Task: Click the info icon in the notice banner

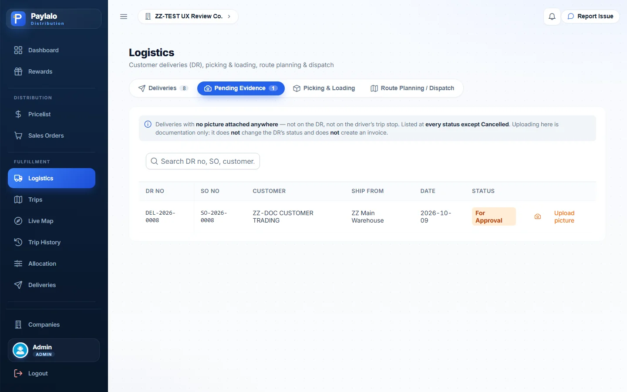Action: point(148,124)
